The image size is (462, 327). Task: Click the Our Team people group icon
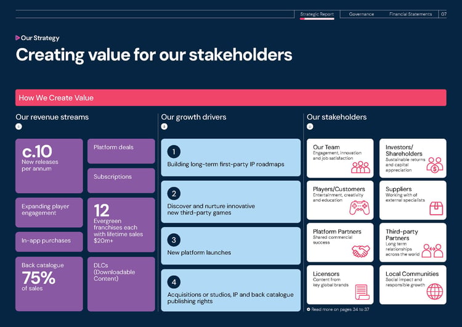pyautogui.click(x=360, y=167)
